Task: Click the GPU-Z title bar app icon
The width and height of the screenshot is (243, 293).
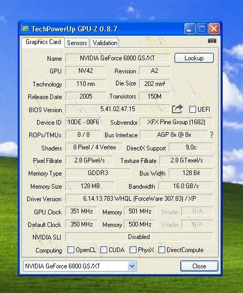Action: [x=25, y=29]
